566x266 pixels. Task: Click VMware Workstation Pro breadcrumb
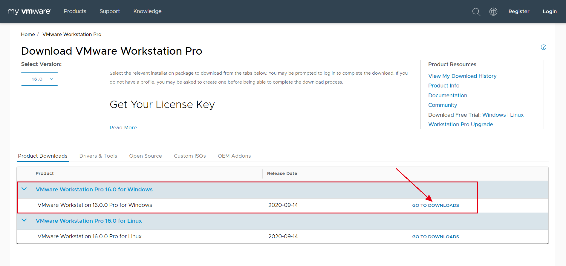[x=72, y=34]
